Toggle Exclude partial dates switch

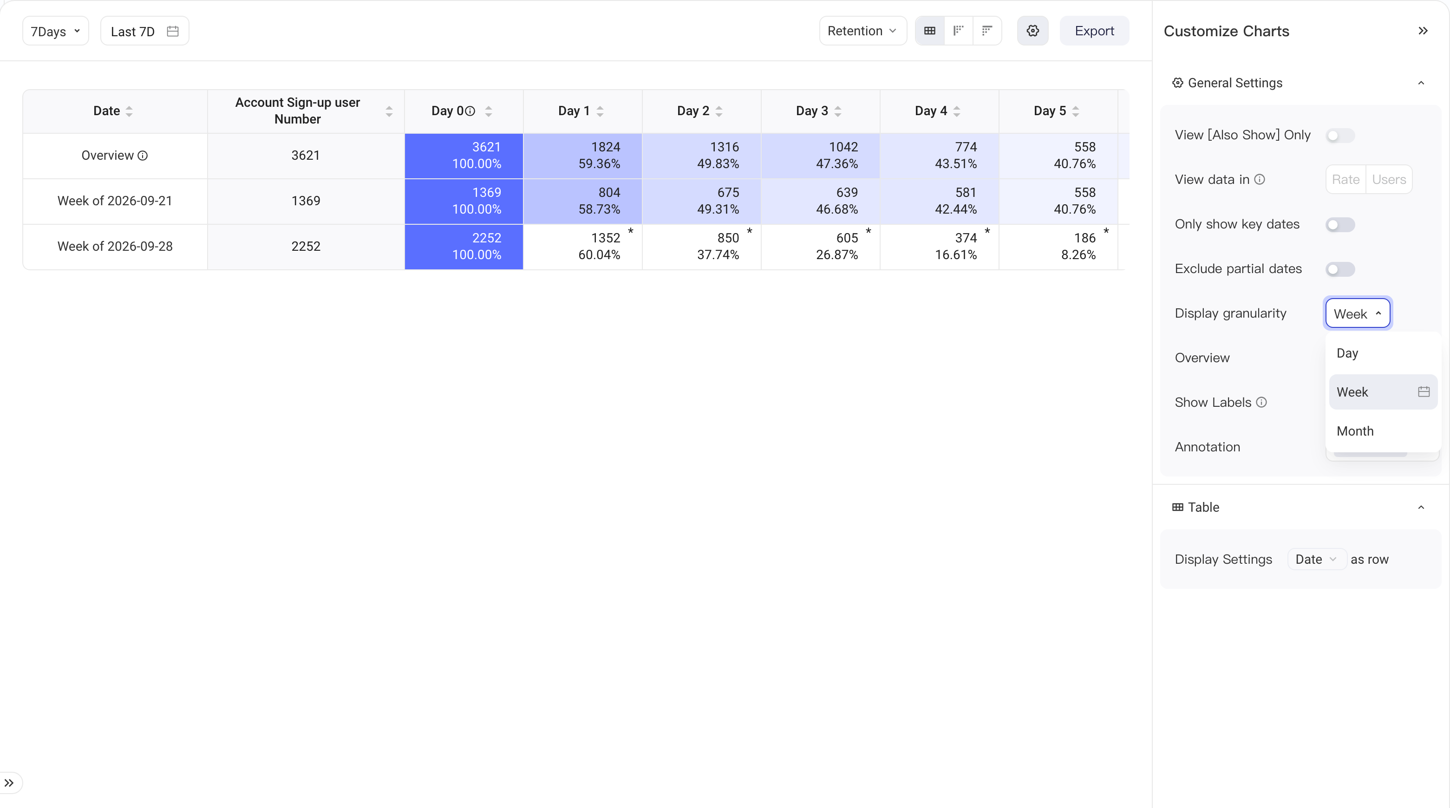click(1339, 269)
